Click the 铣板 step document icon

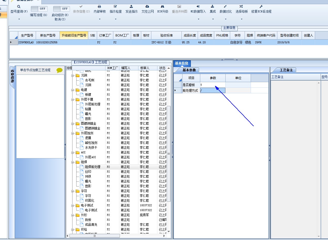coord(82,220)
